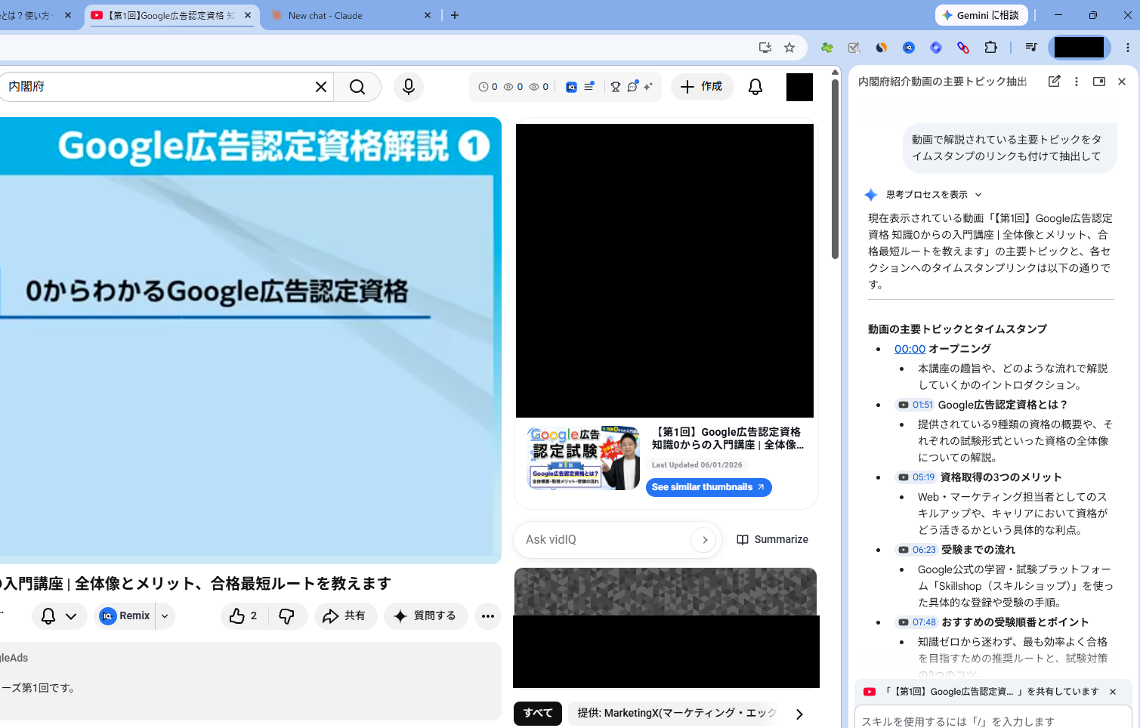1140x728 pixels.
Task: Open the chain link browser extension
Action: [x=963, y=48]
